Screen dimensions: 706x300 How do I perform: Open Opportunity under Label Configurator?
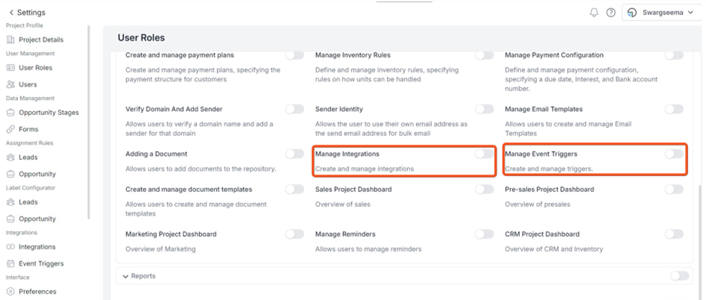click(x=38, y=219)
